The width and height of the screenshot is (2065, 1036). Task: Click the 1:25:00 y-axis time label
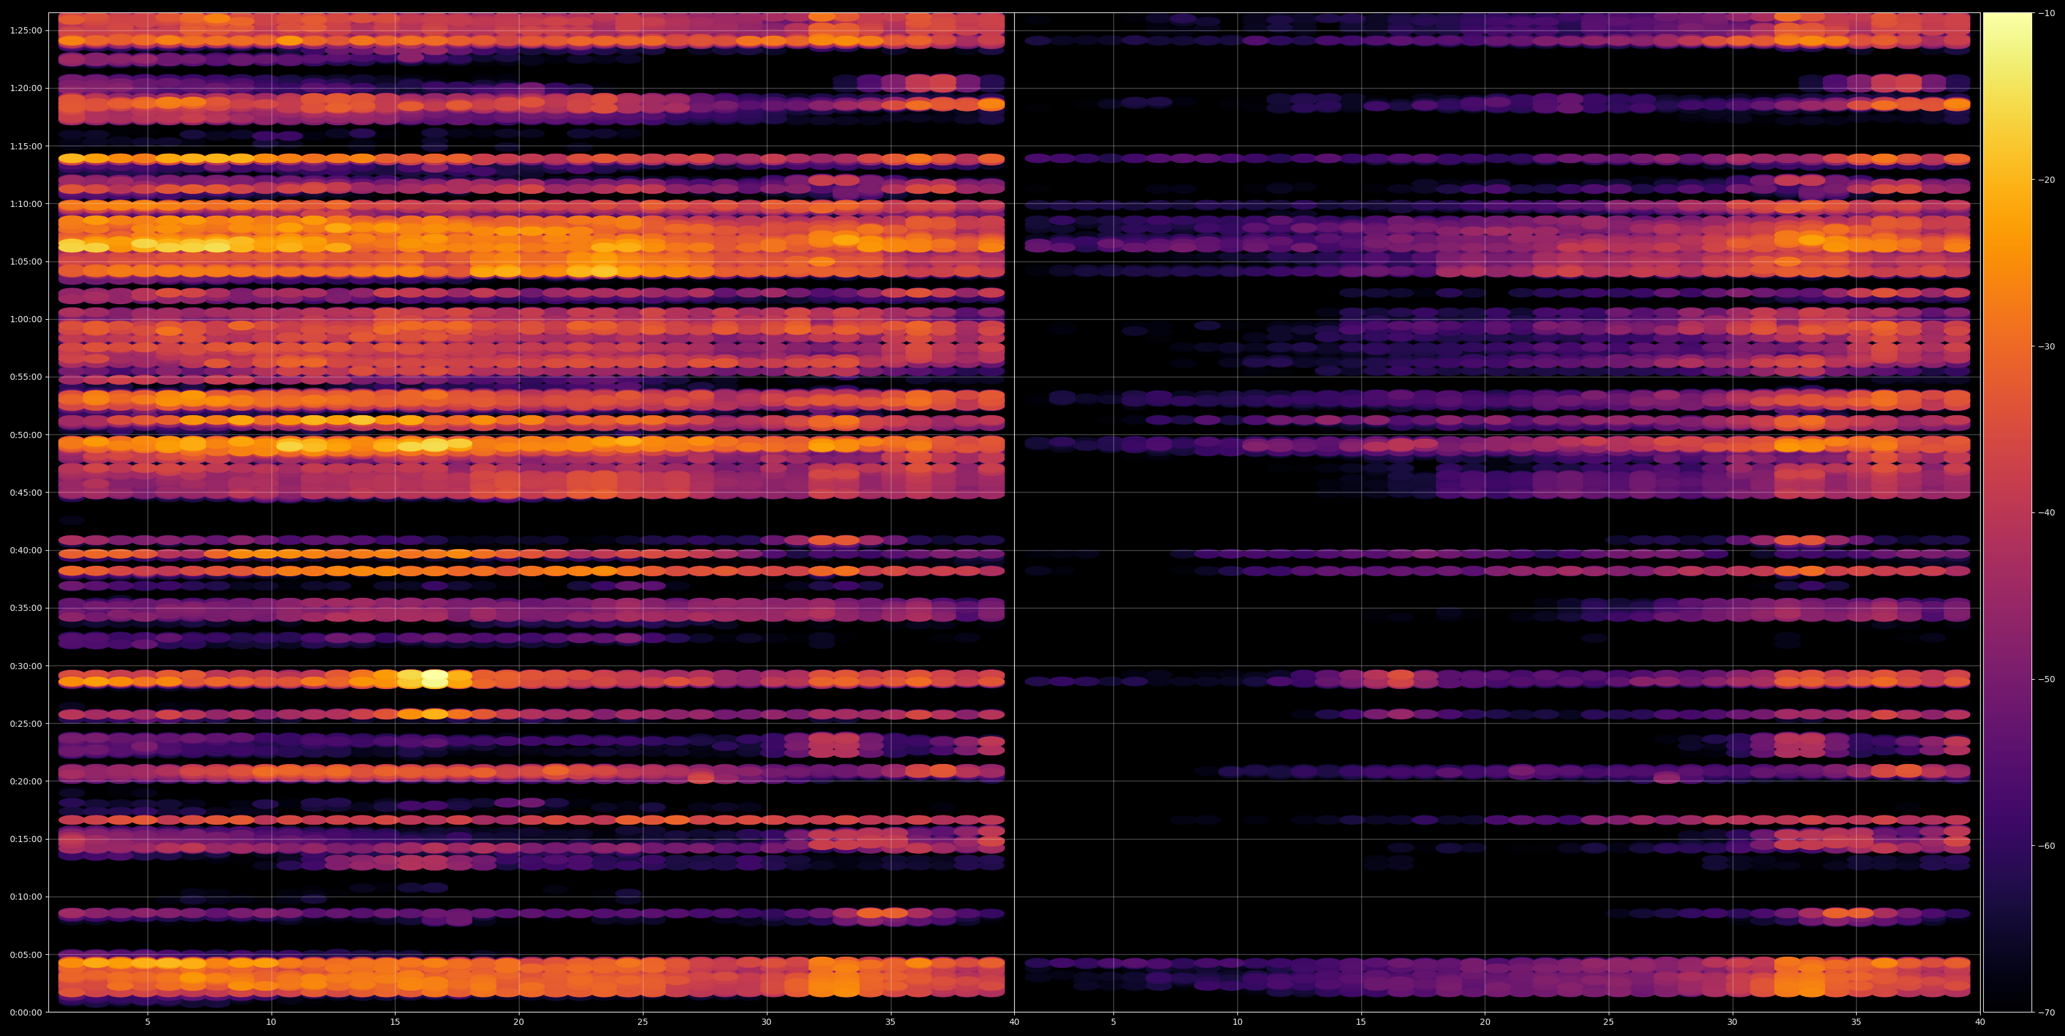25,30
